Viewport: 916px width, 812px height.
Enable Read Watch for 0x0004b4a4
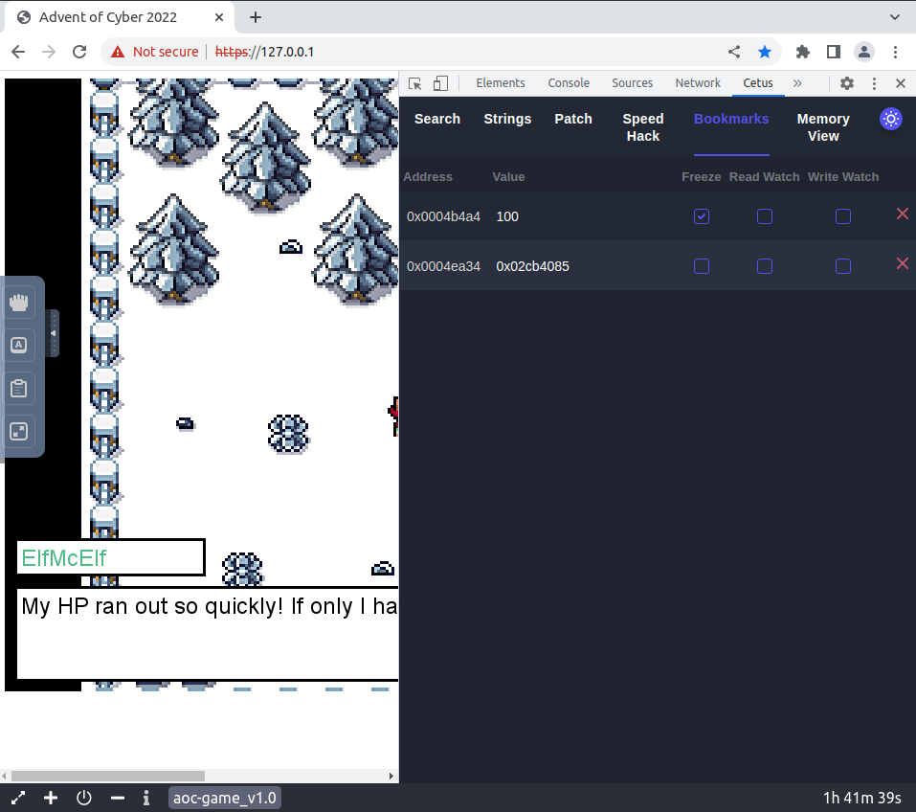click(764, 216)
